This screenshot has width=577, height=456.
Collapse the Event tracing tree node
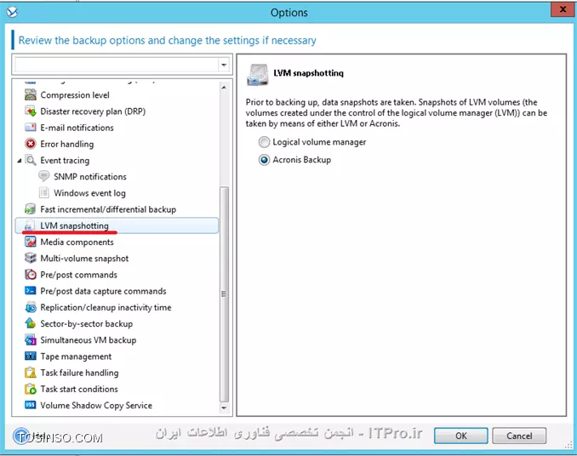tap(19, 161)
